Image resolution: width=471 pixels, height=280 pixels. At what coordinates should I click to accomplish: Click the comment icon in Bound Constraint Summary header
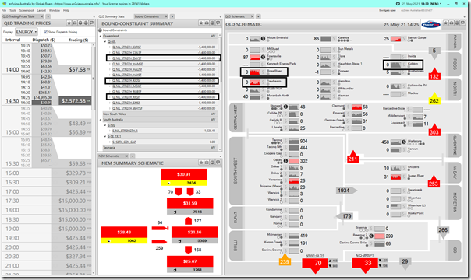tap(218, 23)
